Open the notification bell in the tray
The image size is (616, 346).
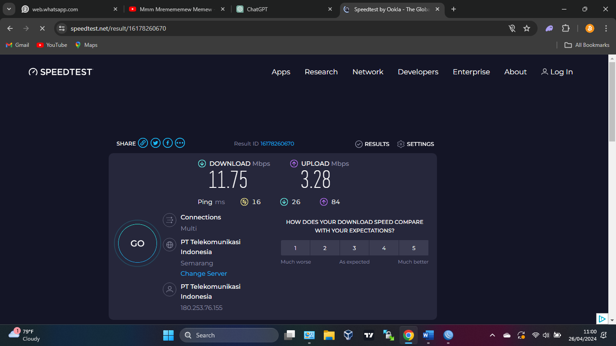603,335
